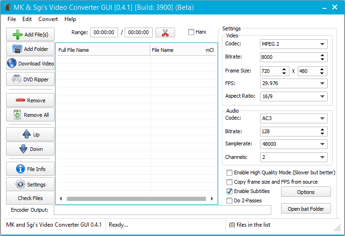This screenshot has height=236, width=345.
Task: Click the Remove All recycle bin icon
Action: (x=17, y=114)
